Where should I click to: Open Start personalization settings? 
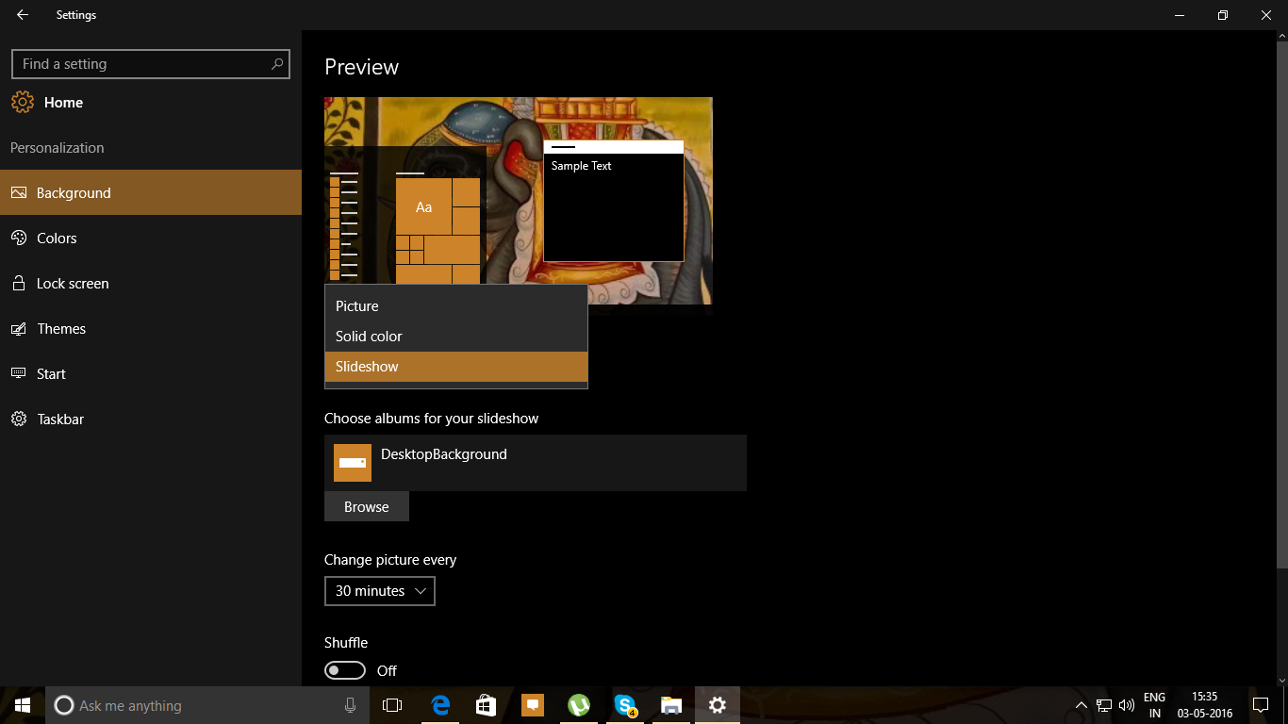(x=51, y=373)
